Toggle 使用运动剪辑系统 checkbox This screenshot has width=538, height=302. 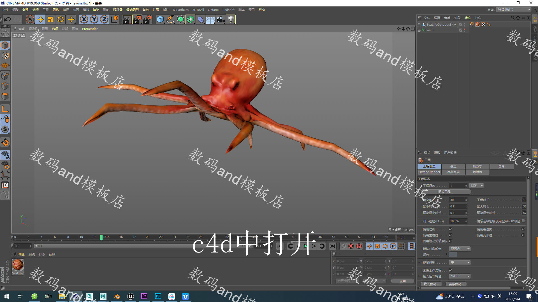click(450, 241)
